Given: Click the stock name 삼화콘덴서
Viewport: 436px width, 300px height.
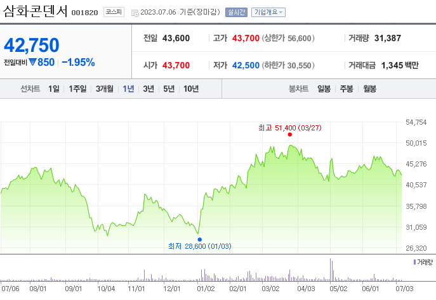Looking at the screenshot, I should point(36,11).
